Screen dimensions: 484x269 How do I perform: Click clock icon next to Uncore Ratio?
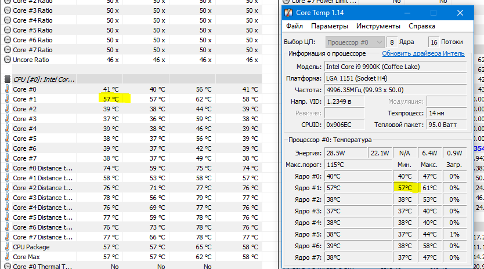[7, 60]
